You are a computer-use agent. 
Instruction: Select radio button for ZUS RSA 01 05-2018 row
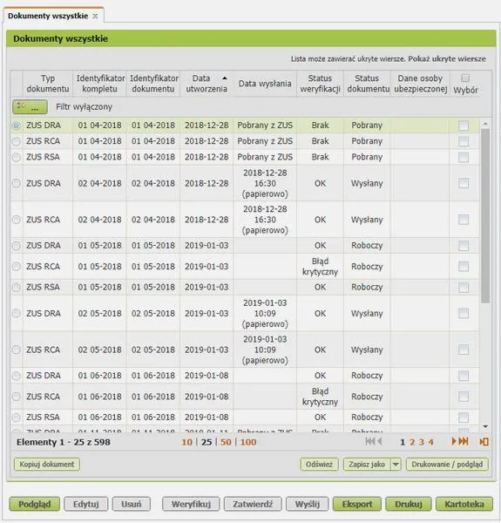tap(16, 288)
